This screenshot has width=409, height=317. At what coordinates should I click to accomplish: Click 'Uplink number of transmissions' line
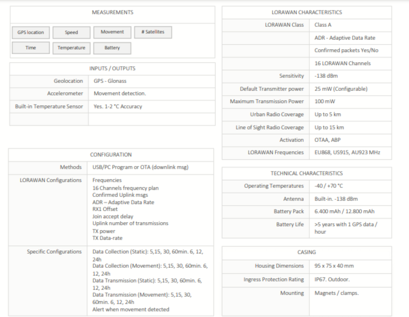coord(130,223)
